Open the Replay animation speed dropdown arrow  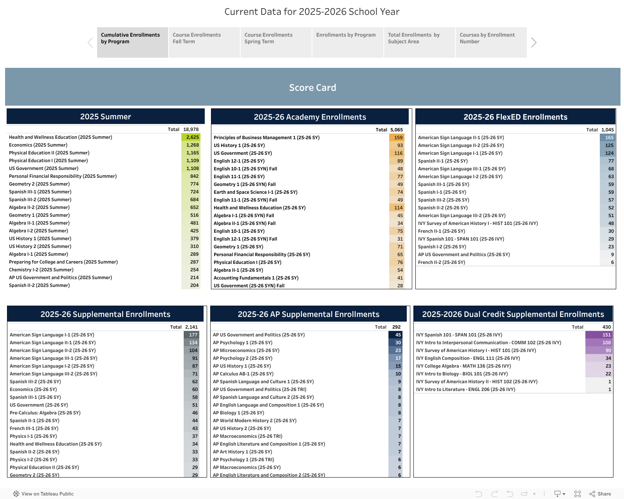tap(534, 494)
